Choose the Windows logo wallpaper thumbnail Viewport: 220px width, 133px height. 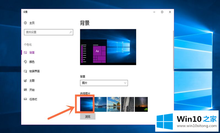[87, 104]
